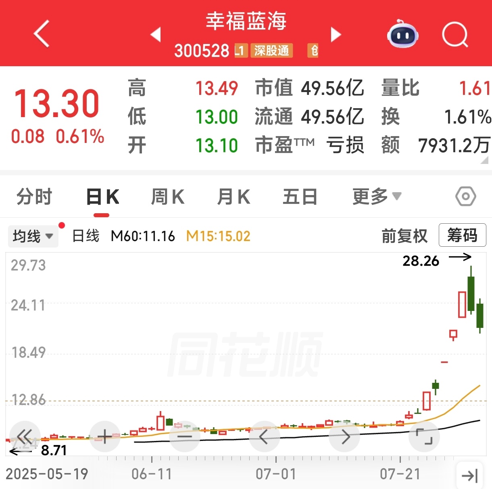Viewport: 492px width, 489px height.
Task: Tap the 28.26 peak price marker
Action: point(421,261)
